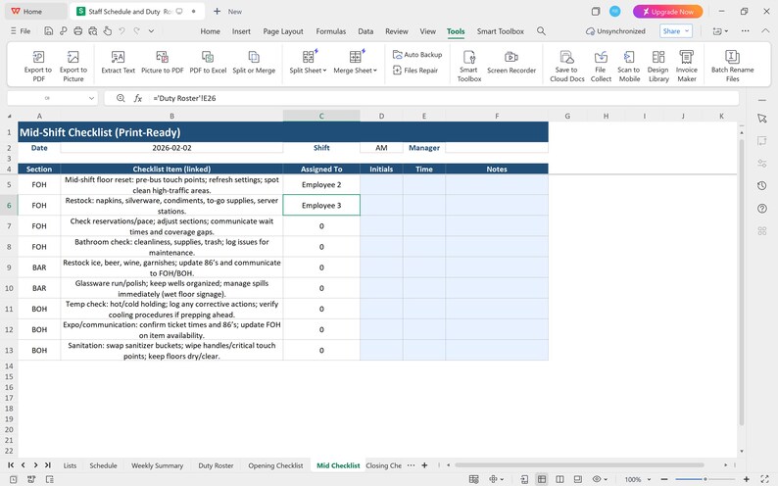Expand quick access toolbar customize arrow
Screen dimensions: 778x486
[x=151, y=31]
